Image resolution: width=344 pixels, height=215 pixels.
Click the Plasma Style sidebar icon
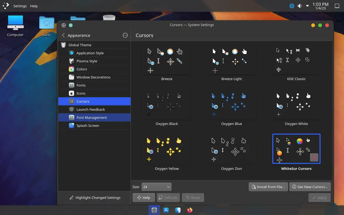point(71,61)
